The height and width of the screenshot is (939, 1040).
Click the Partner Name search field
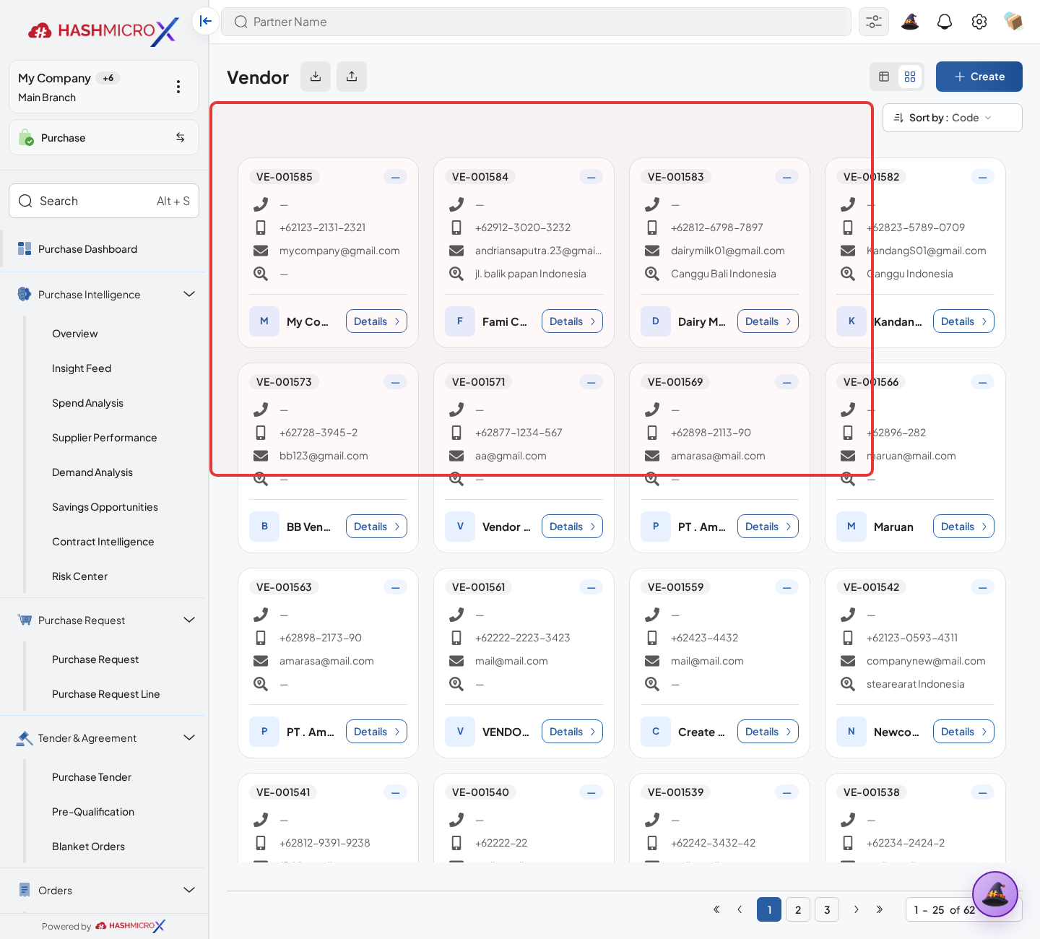click(536, 22)
